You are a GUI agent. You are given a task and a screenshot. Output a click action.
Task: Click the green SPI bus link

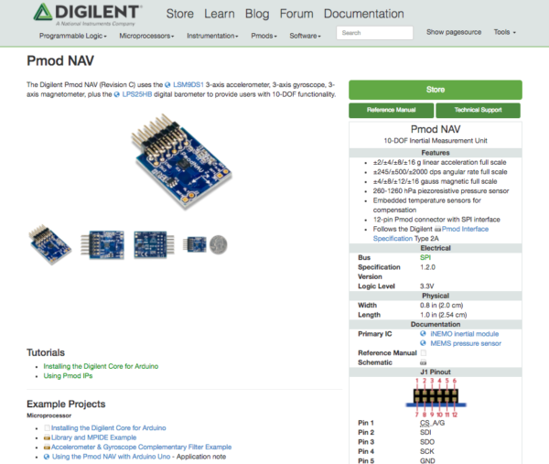[425, 257]
